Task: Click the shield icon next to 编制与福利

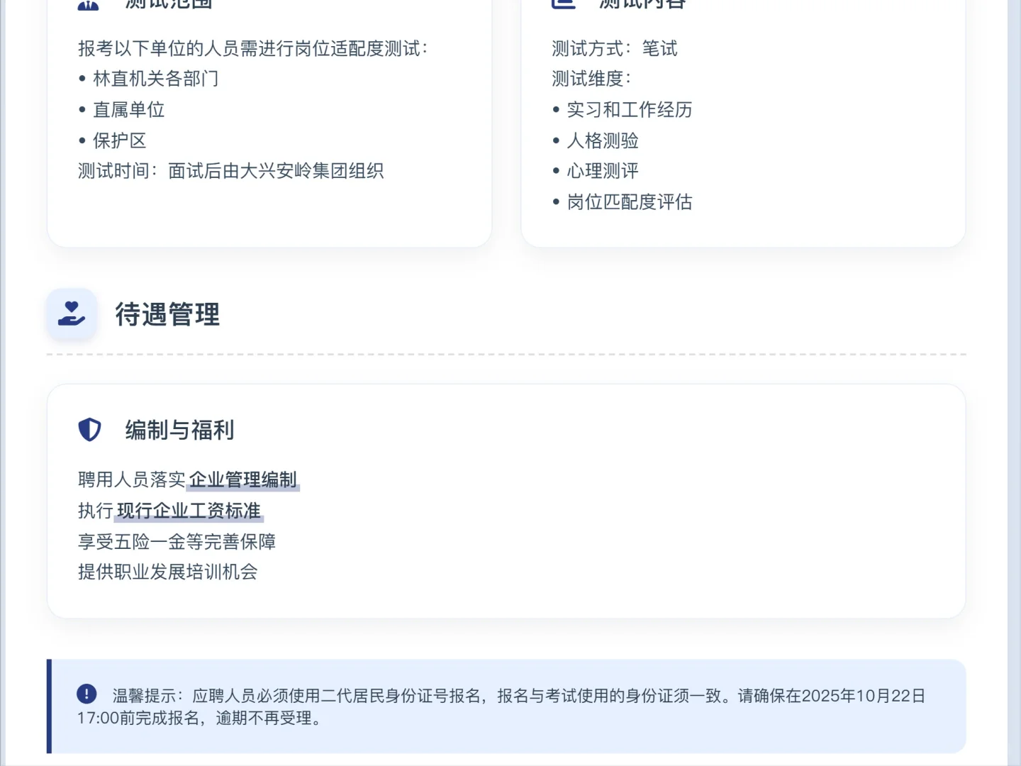Action: tap(89, 430)
